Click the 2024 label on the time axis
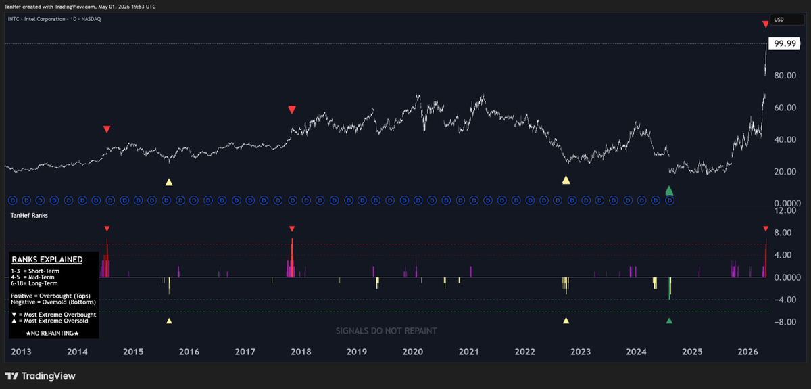This screenshot has height=389, width=811. (x=637, y=352)
